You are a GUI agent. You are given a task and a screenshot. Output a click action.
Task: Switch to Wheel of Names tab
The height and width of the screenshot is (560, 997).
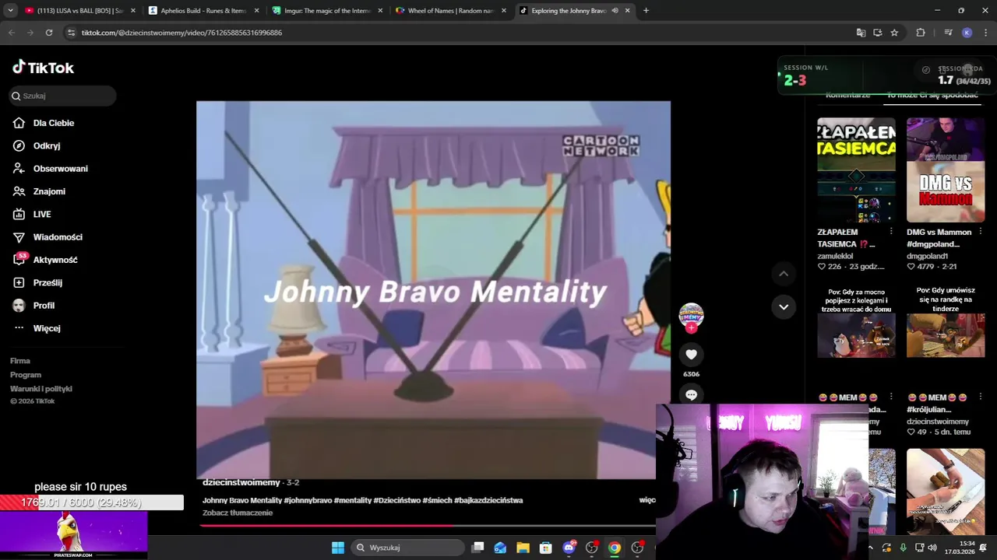click(x=450, y=11)
